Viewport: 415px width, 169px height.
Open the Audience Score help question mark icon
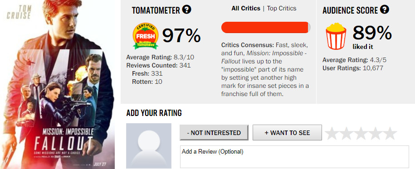[x=384, y=10]
